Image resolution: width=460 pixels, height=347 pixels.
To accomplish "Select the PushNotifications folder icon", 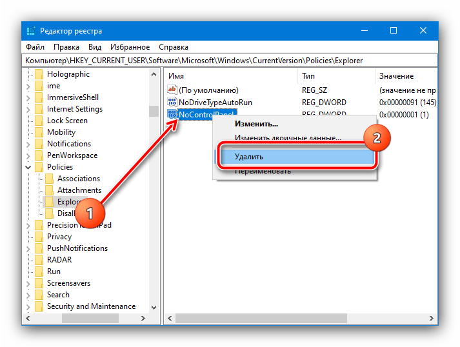I will [39, 248].
